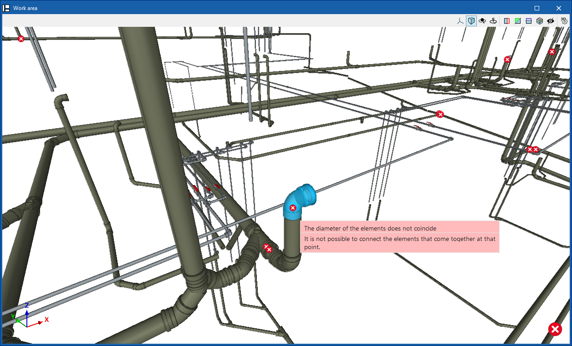The width and height of the screenshot is (572, 346).
Task: Enable the vertical section plane tool
Action: (x=507, y=21)
